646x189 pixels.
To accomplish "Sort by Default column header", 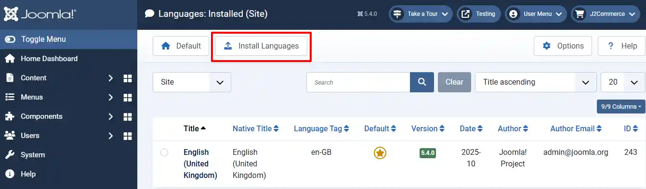I will point(381,129).
